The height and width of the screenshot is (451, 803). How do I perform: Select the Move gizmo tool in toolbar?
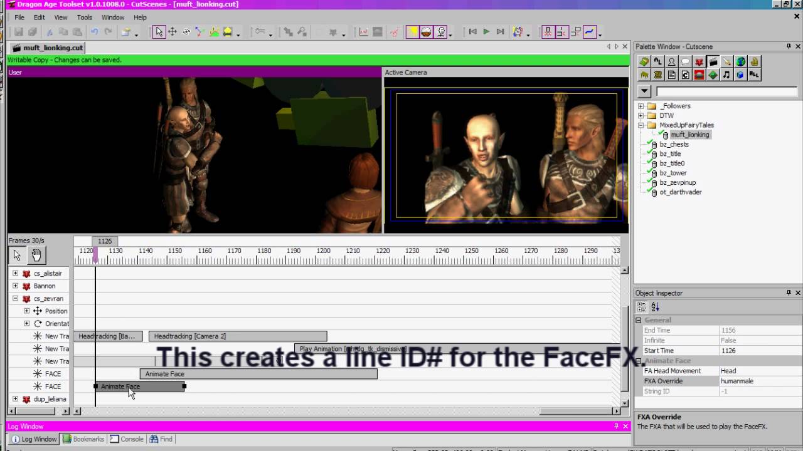click(172, 32)
